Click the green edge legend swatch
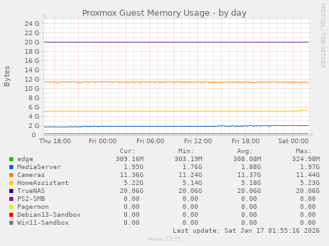 [11, 159]
